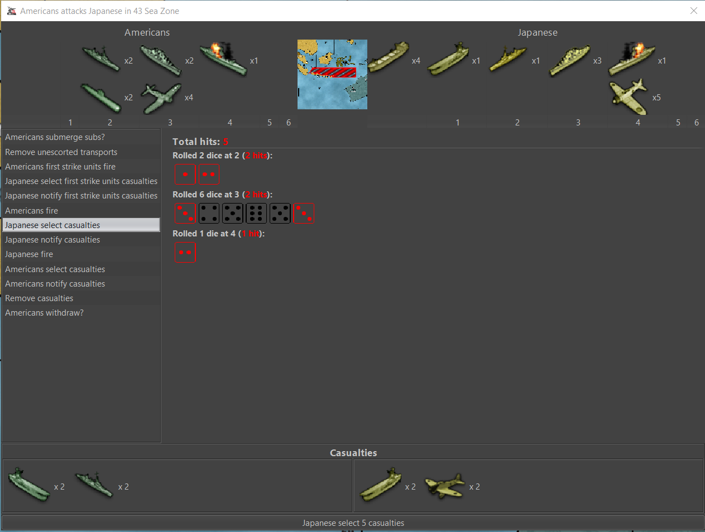This screenshot has height=532, width=705.
Task: Click the black die showing four
Action: coord(209,213)
